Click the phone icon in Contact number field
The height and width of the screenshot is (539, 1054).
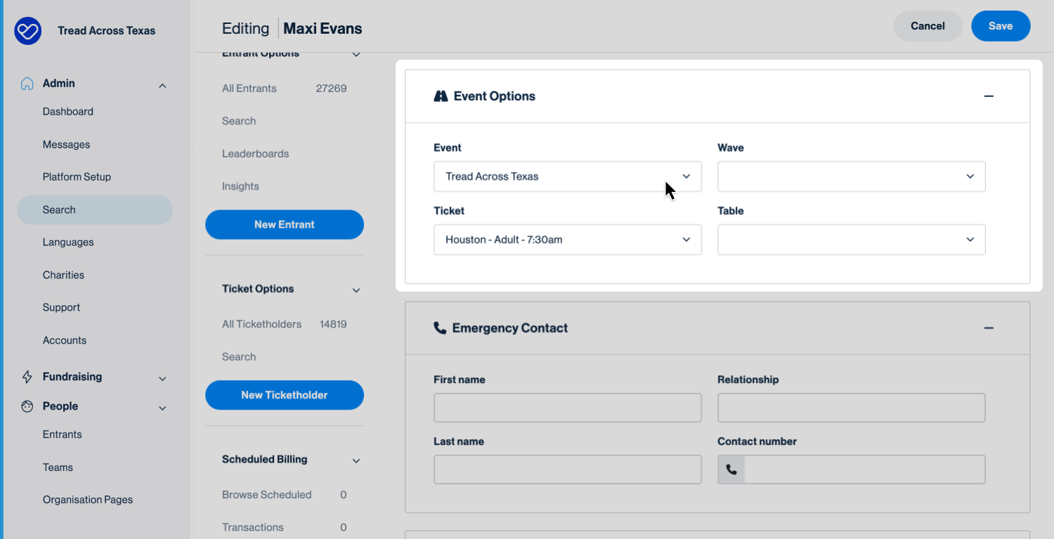pos(731,469)
